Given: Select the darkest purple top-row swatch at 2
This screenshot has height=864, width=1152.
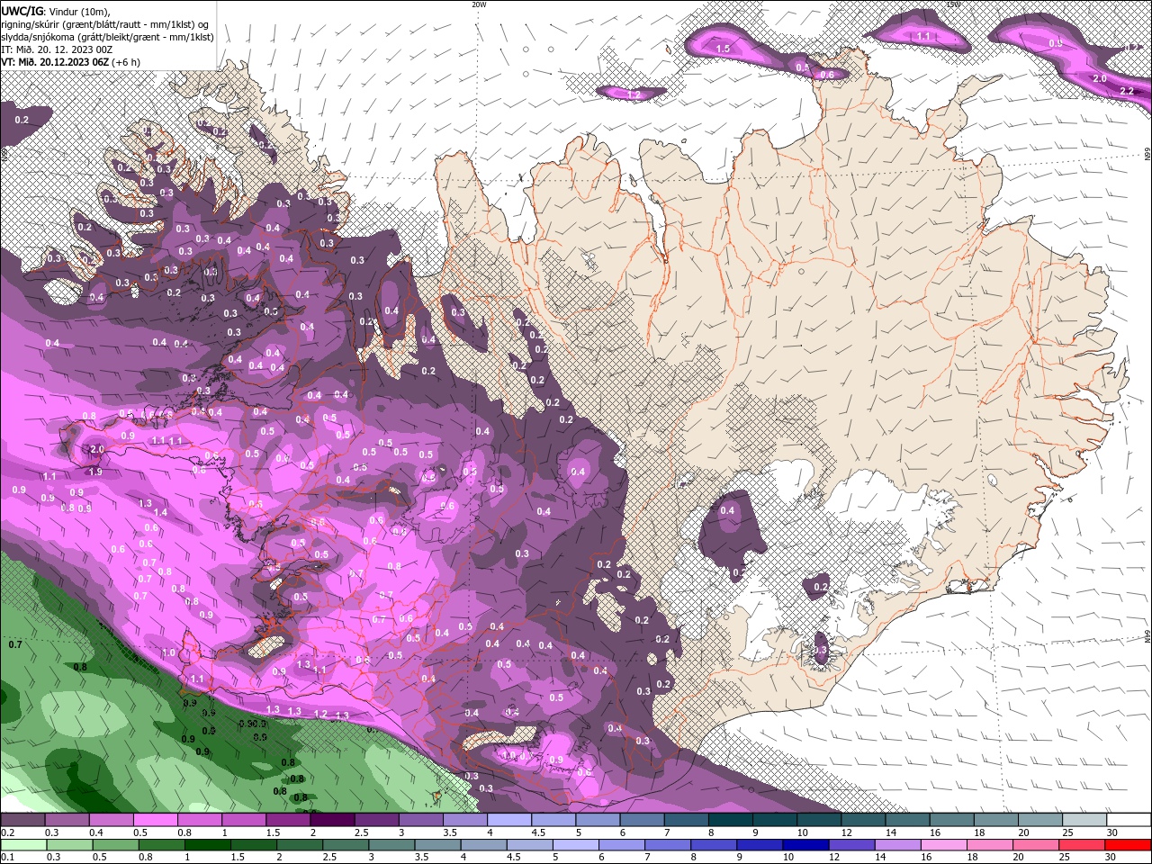Looking at the screenshot, I should 332,819.
